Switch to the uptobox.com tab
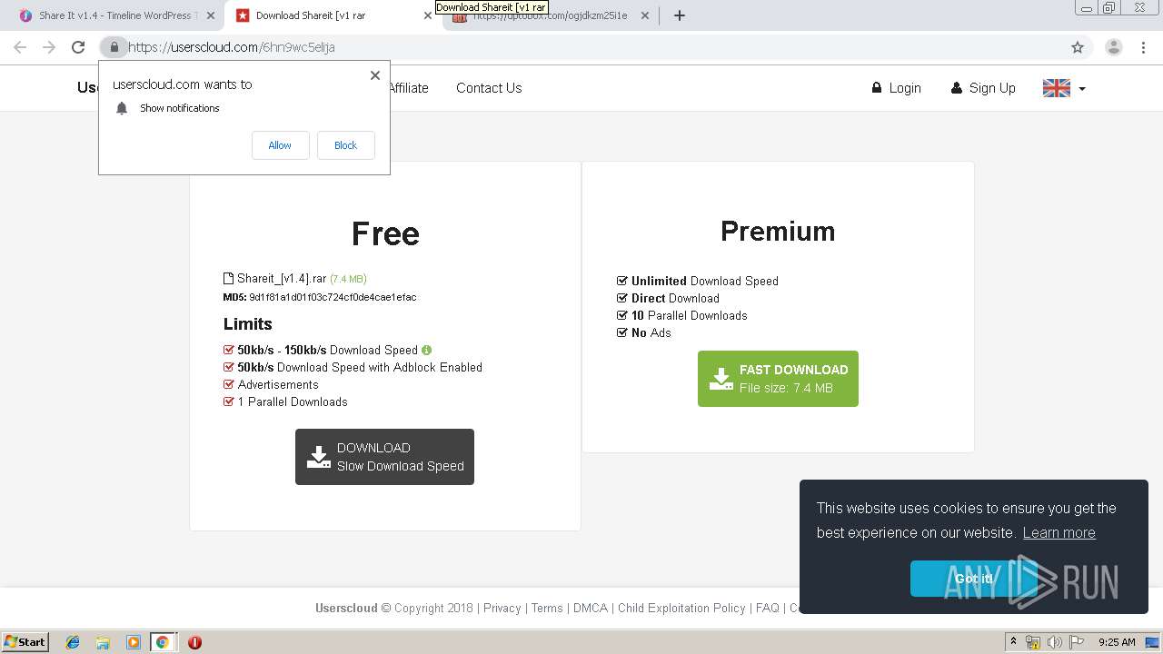This screenshot has width=1163, height=654. point(550,15)
